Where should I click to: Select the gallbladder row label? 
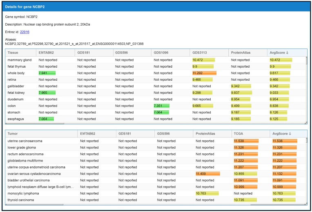pos(16,86)
